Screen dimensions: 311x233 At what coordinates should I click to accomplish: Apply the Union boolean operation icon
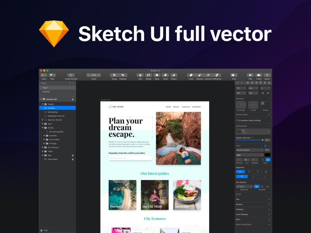tap(191, 75)
